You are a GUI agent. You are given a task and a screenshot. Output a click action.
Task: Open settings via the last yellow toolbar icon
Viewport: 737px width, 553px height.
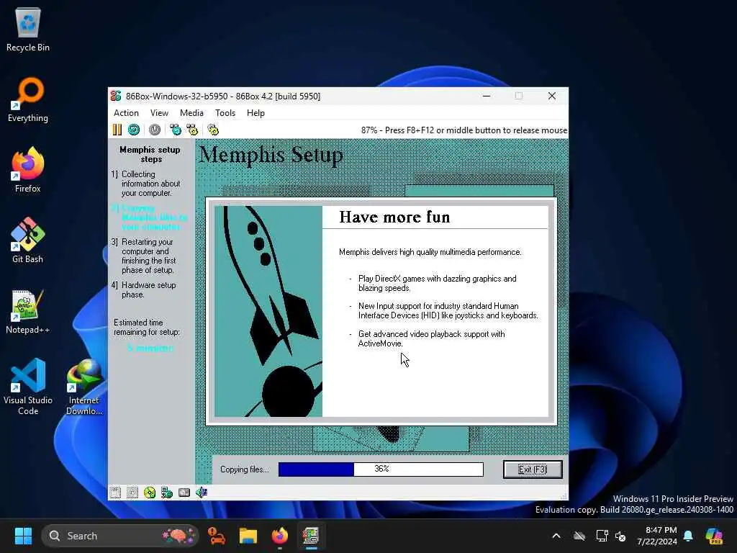(x=213, y=130)
